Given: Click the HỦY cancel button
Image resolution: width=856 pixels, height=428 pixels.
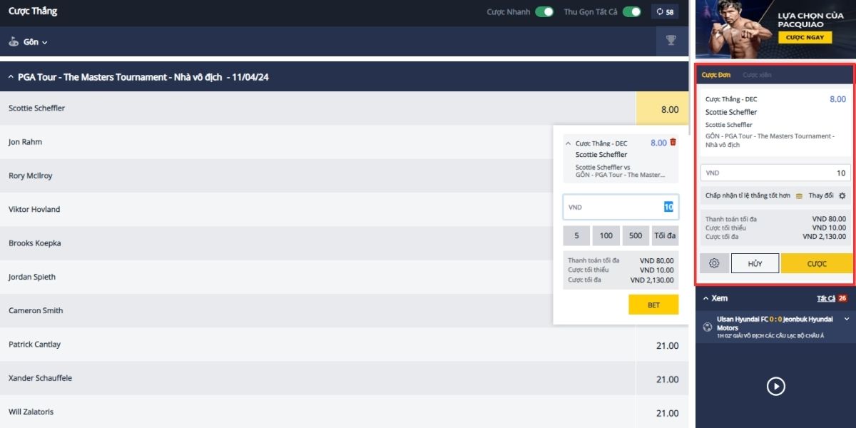Looking at the screenshot, I should tap(755, 263).
